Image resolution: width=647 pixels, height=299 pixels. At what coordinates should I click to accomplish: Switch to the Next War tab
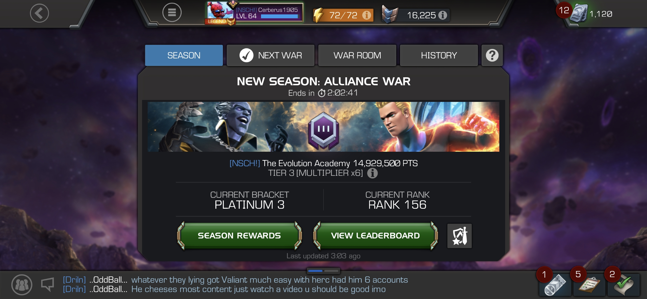[270, 55]
